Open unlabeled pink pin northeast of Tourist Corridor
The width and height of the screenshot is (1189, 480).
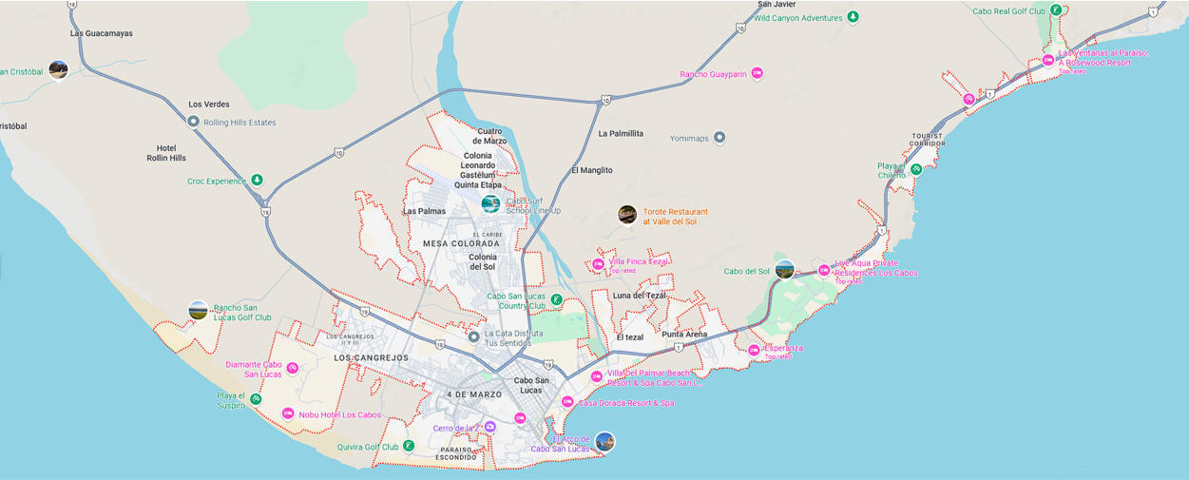(x=968, y=98)
